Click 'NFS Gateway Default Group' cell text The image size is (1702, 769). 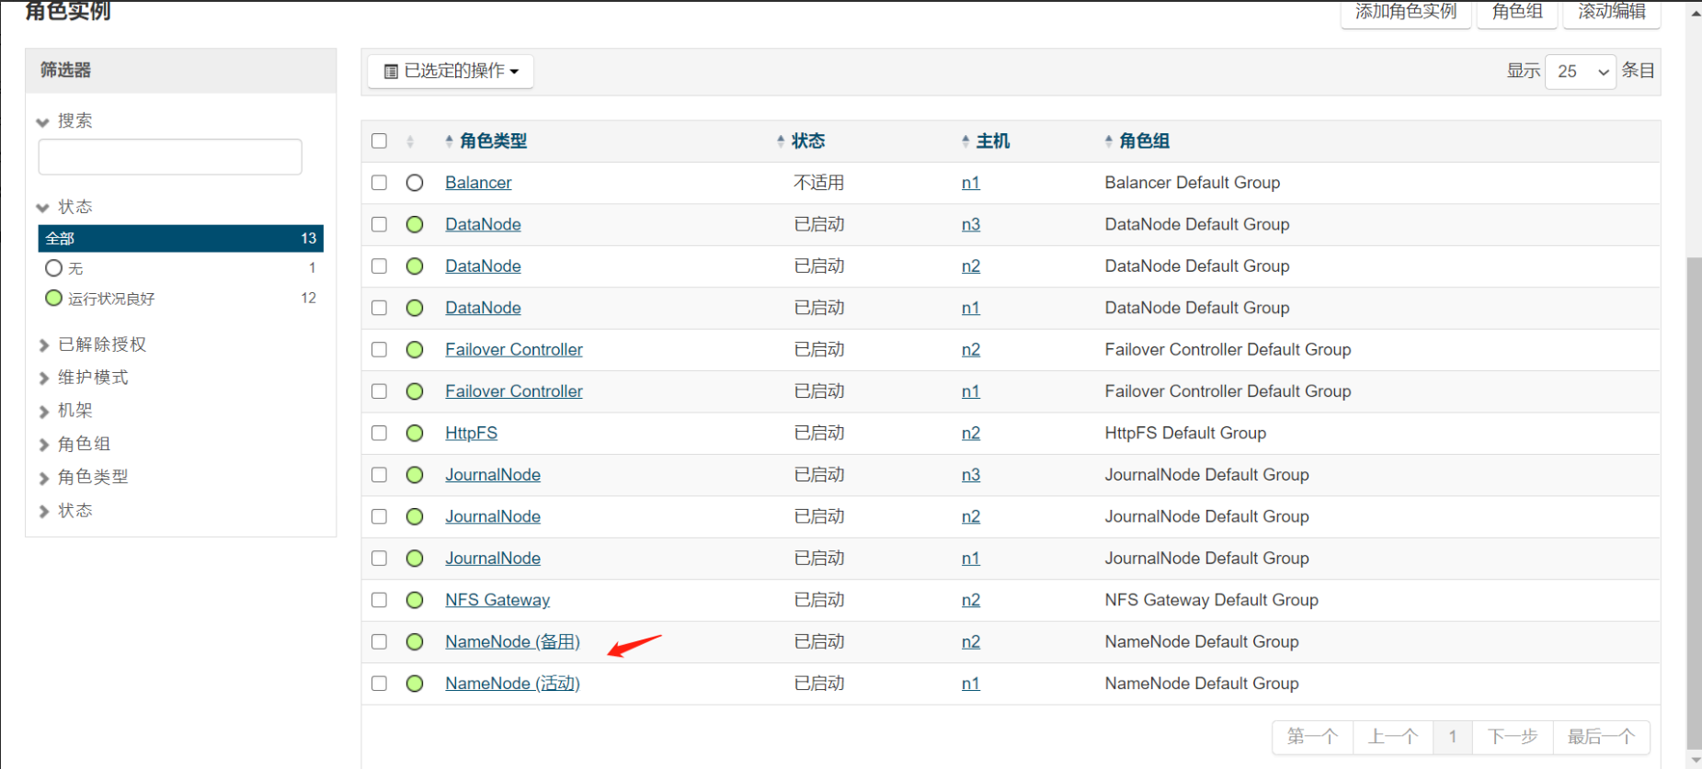click(1211, 600)
